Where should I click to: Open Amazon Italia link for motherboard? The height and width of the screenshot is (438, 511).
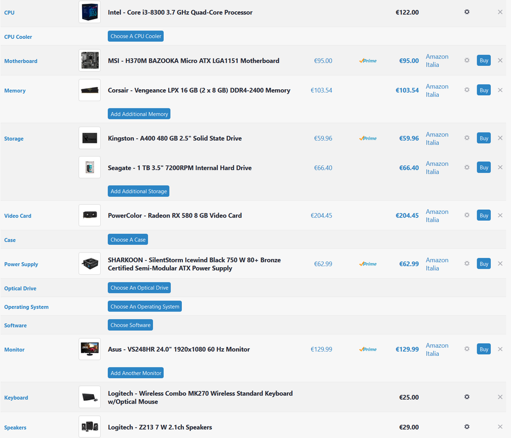pos(437,61)
